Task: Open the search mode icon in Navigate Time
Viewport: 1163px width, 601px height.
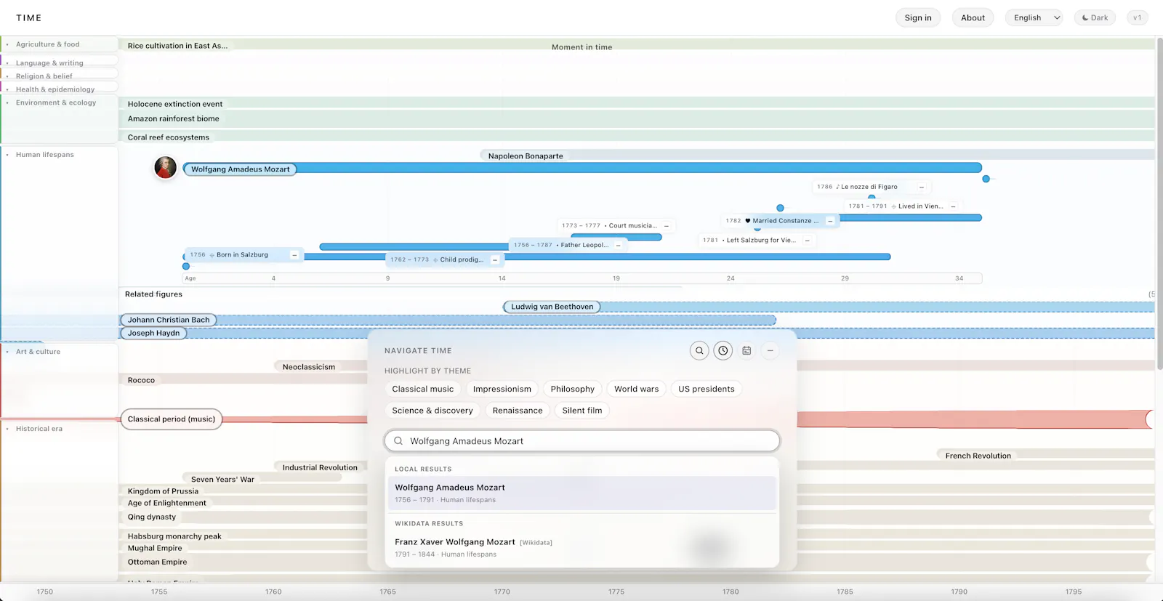Action: tap(699, 350)
